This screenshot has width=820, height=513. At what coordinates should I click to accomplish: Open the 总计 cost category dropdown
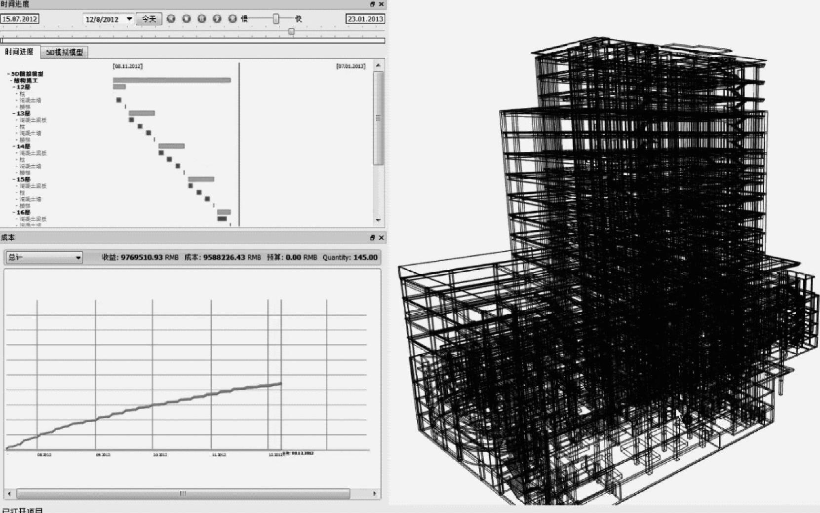click(x=78, y=257)
